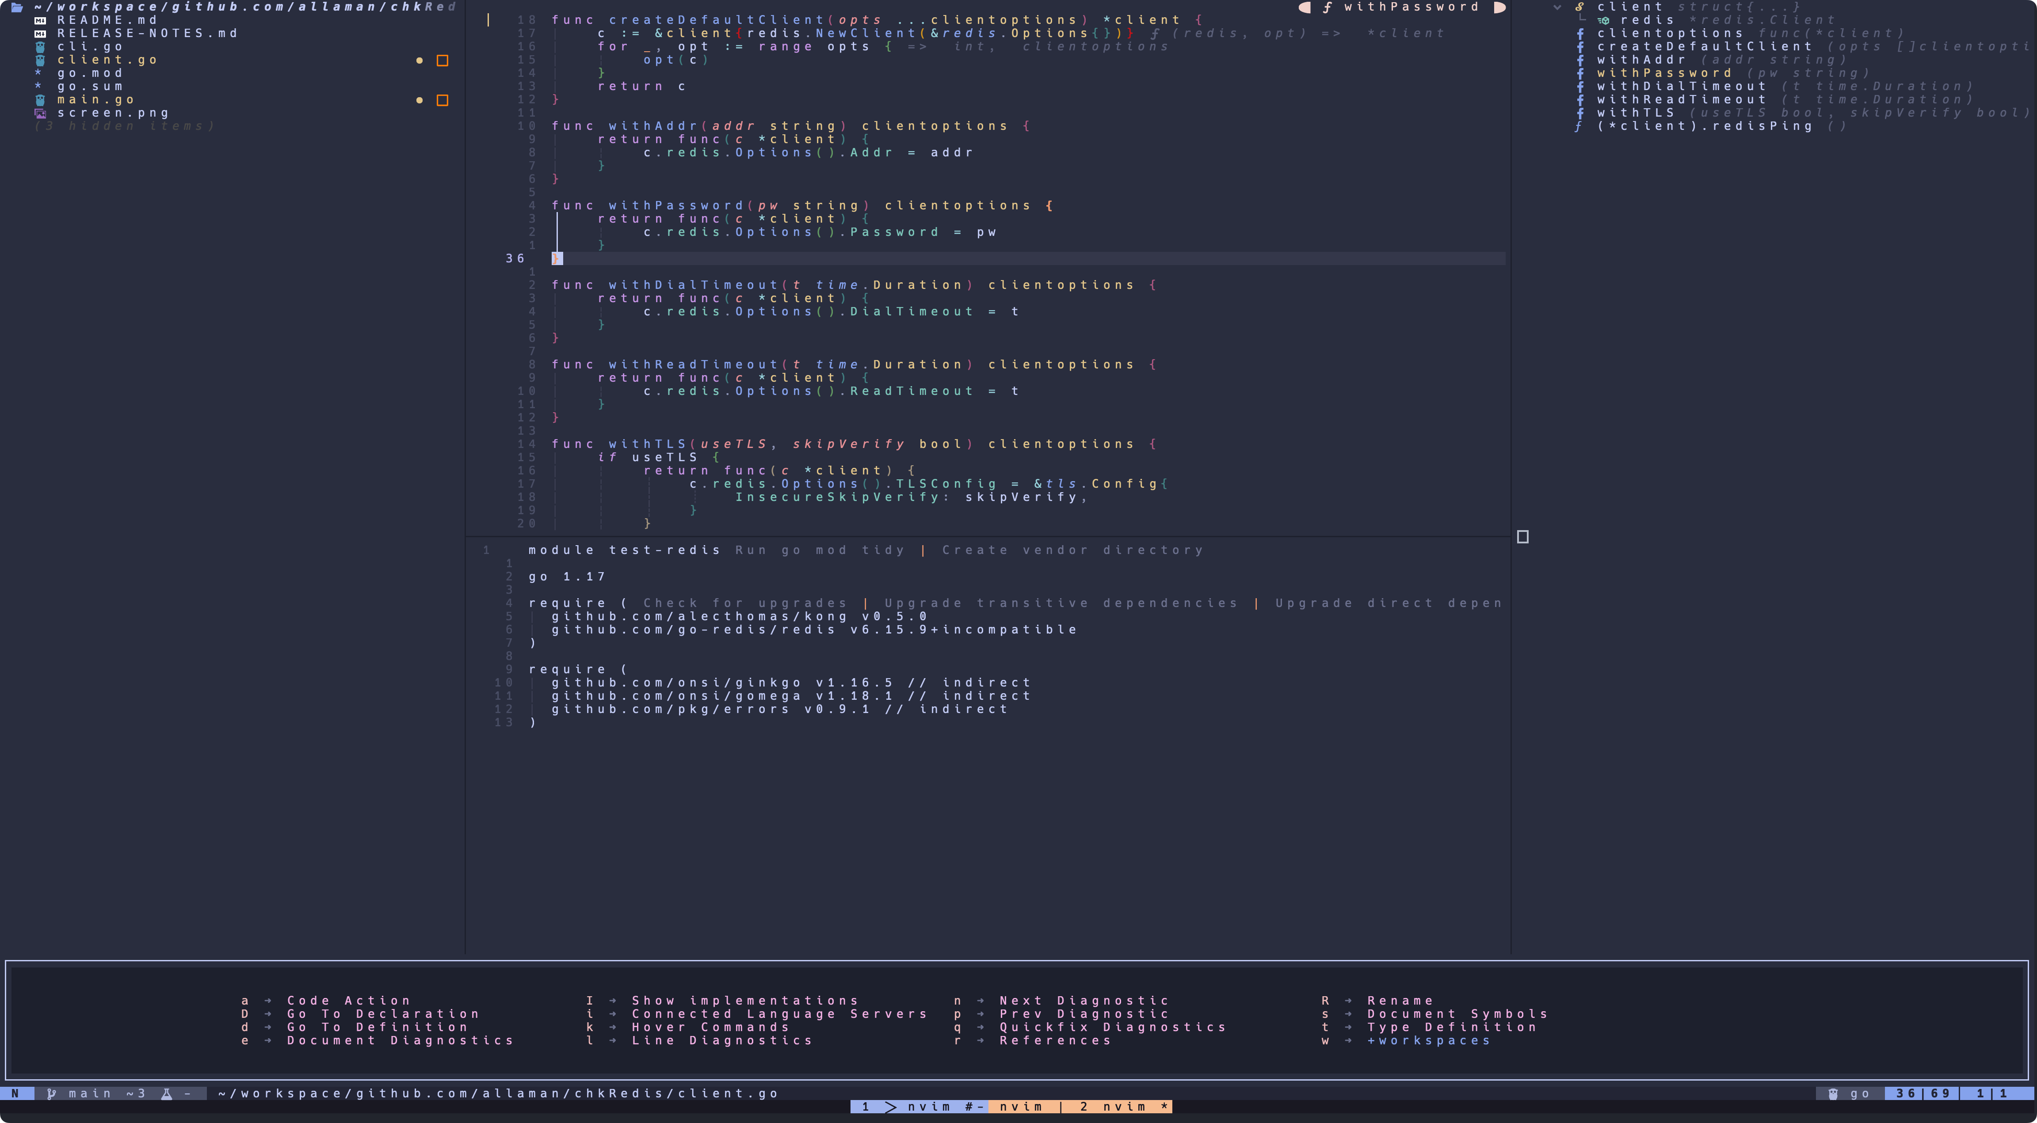Expand the +workspaces group in the which-key menu
This screenshot has height=1123, width=2037.
1428,1041
